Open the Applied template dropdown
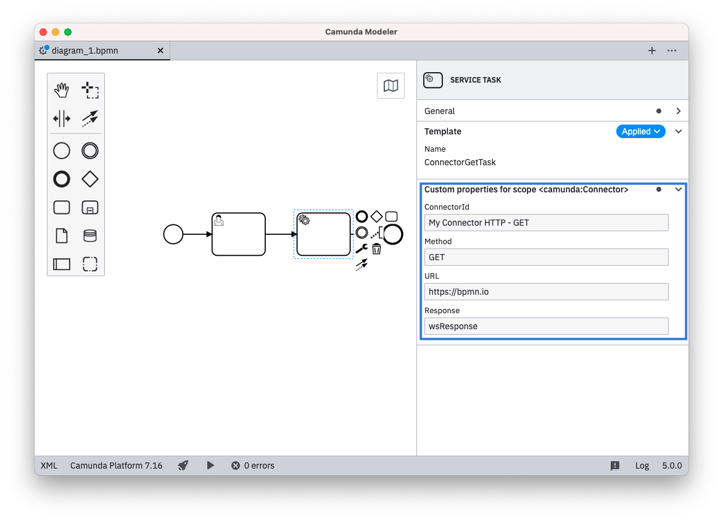Image resolution: width=723 pixels, height=521 pixels. coord(640,131)
